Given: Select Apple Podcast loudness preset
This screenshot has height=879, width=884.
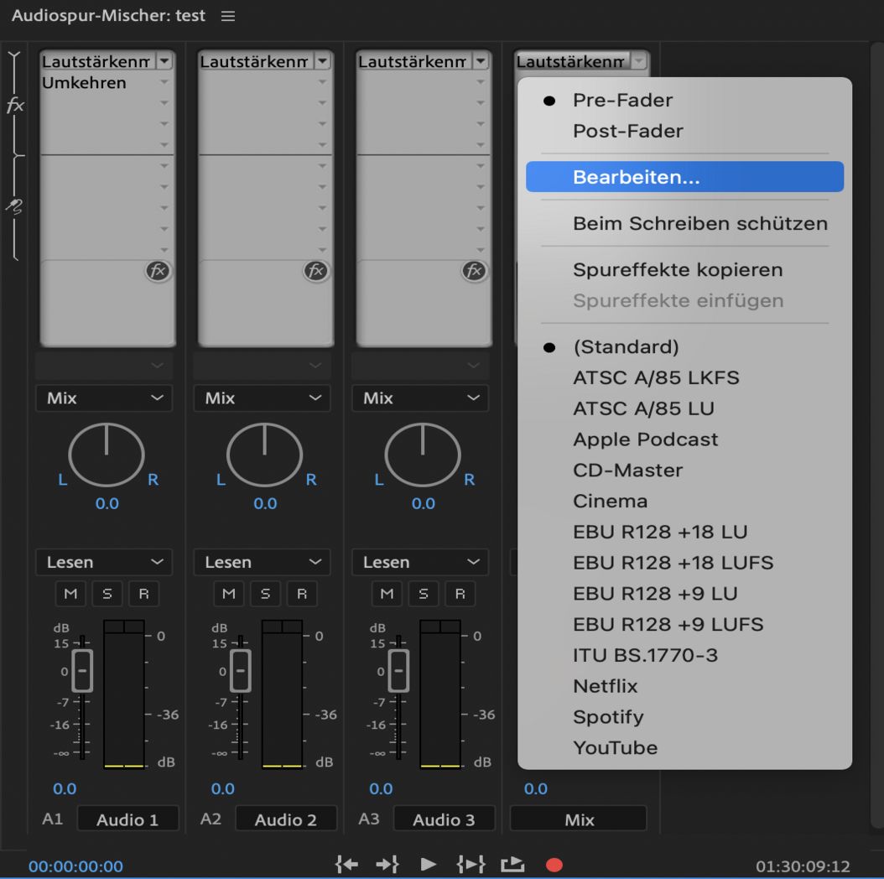Looking at the screenshot, I should click(684, 439).
